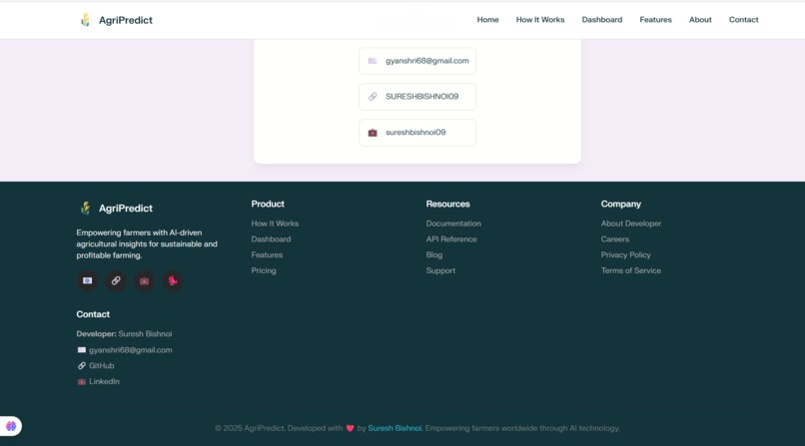Click footer email gyanshri68@gmail.com link
805x446 pixels.
pyautogui.click(x=131, y=350)
